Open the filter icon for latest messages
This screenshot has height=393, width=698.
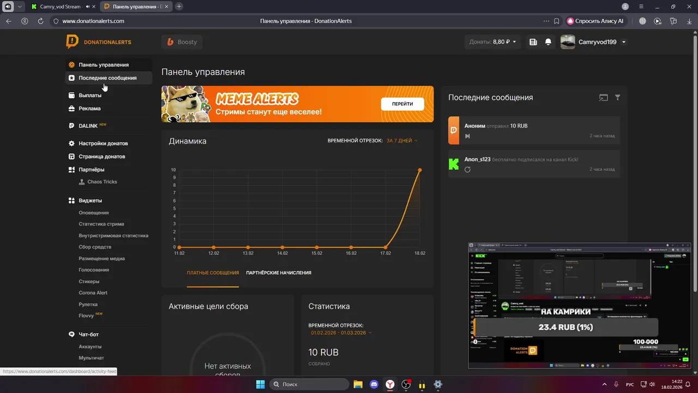pos(618,98)
